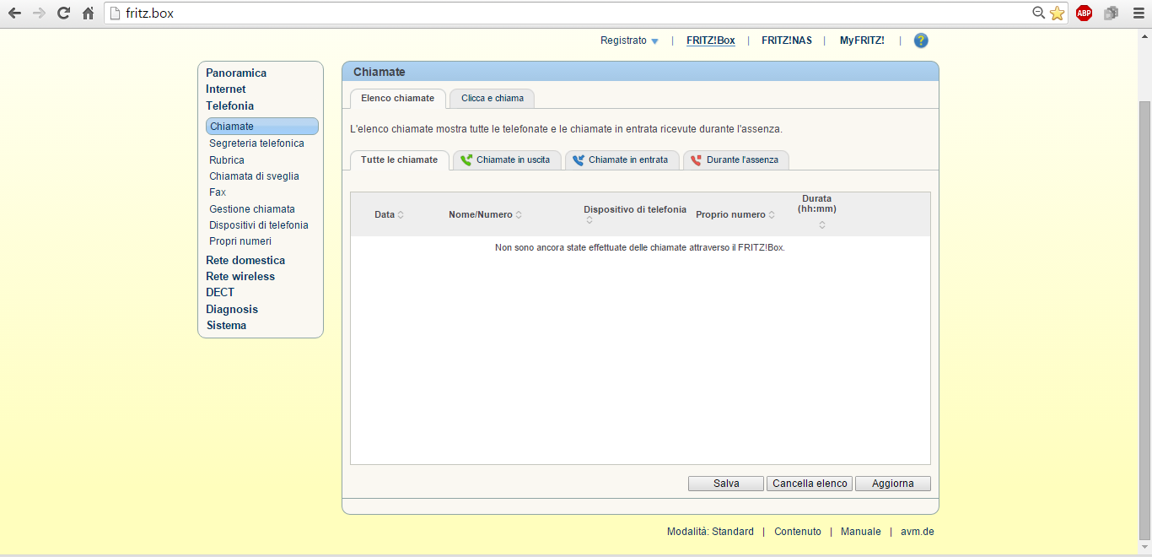This screenshot has width=1152, height=557.
Task: Go to browser home icon
Action: tap(88, 13)
